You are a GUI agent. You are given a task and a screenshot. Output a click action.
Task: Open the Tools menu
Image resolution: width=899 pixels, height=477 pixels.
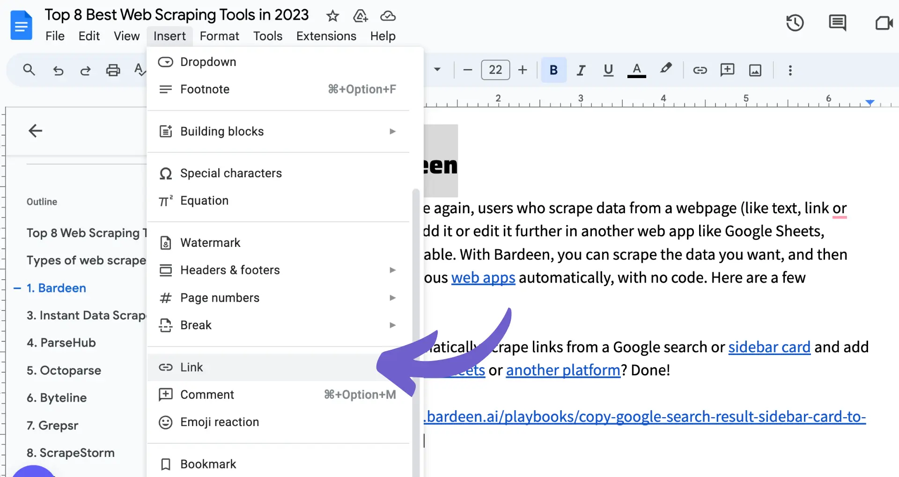coord(268,36)
